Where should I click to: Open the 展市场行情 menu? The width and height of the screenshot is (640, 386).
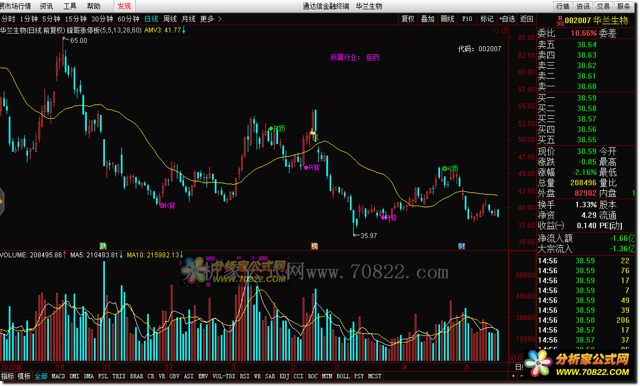(15, 6)
